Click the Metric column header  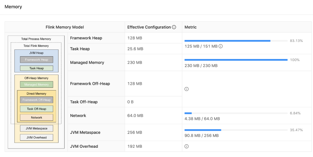[x=191, y=27]
